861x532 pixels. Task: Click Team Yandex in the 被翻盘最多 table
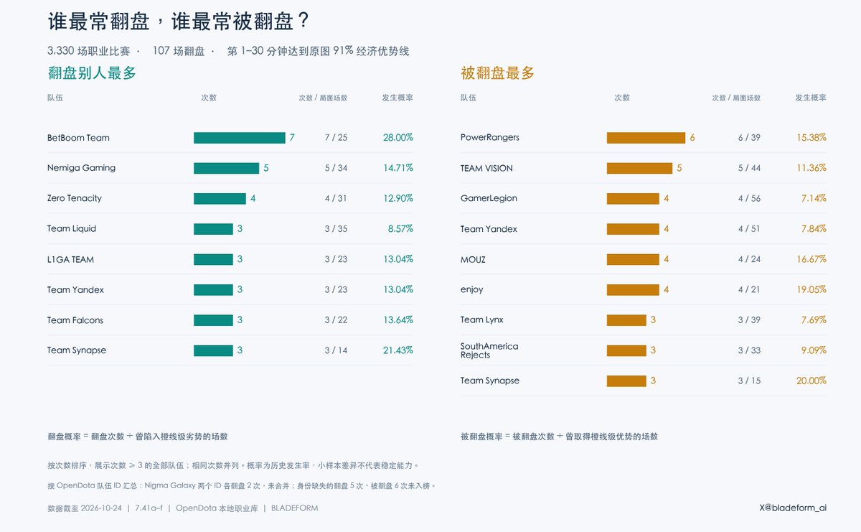(489, 229)
